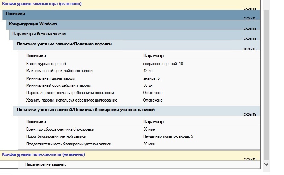This screenshot has height=175, width=284.
Task: Toggle the Конфигурация пользователя (включено) heading
Action: pos(44,154)
